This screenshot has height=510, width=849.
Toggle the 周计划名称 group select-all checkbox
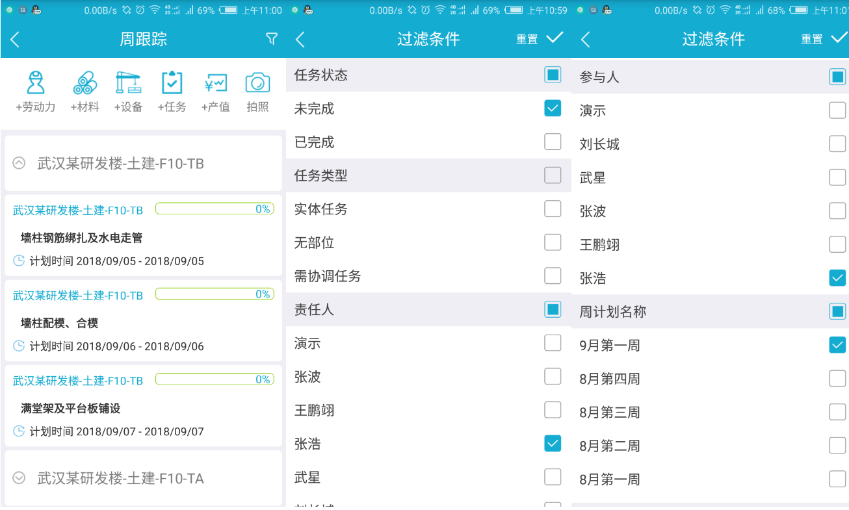[837, 312]
